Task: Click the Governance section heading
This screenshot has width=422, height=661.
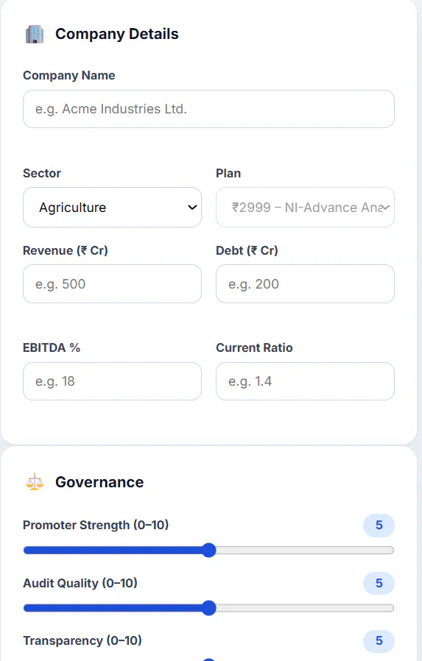Action: pyautogui.click(x=99, y=482)
